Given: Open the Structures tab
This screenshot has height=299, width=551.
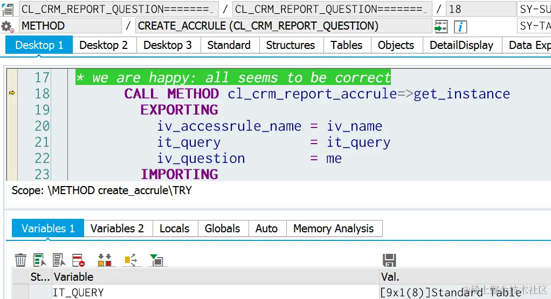Looking at the screenshot, I should click(290, 45).
